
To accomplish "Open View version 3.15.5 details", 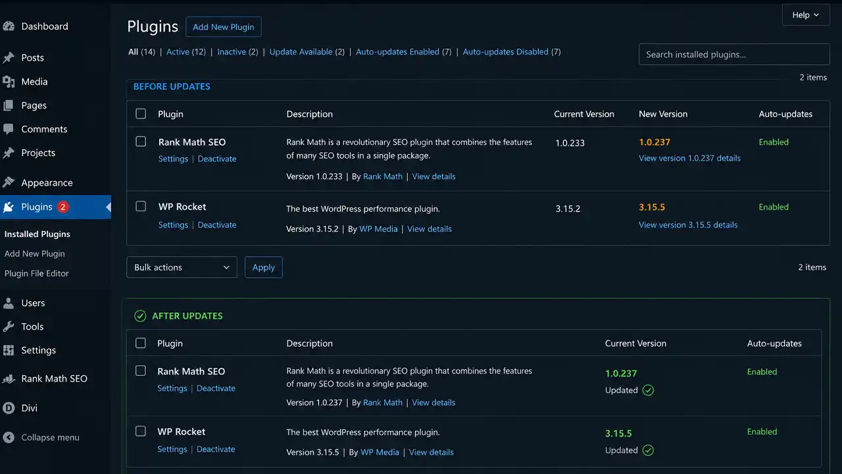I will [688, 224].
